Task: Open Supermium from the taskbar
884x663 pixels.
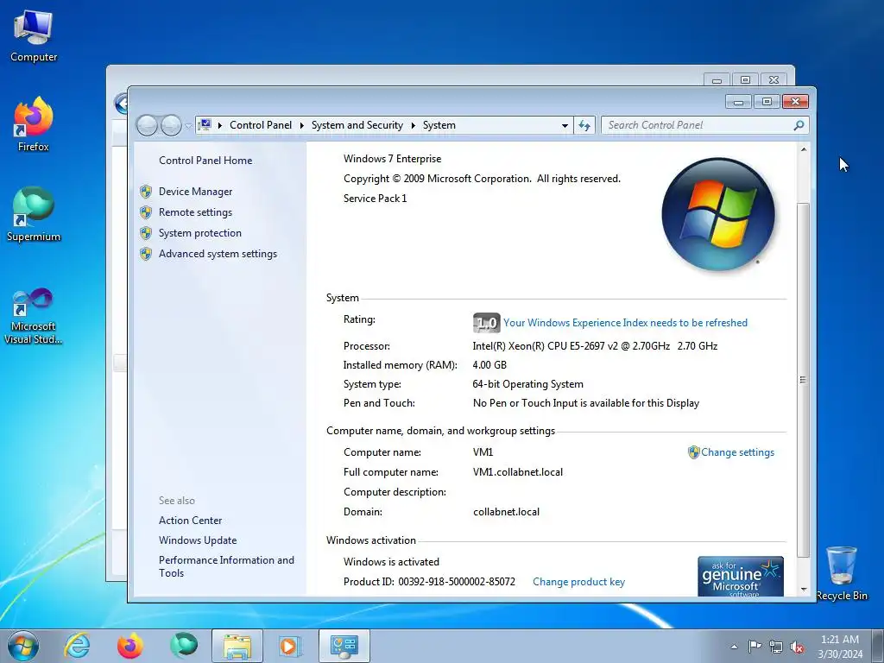Action: click(x=184, y=646)
